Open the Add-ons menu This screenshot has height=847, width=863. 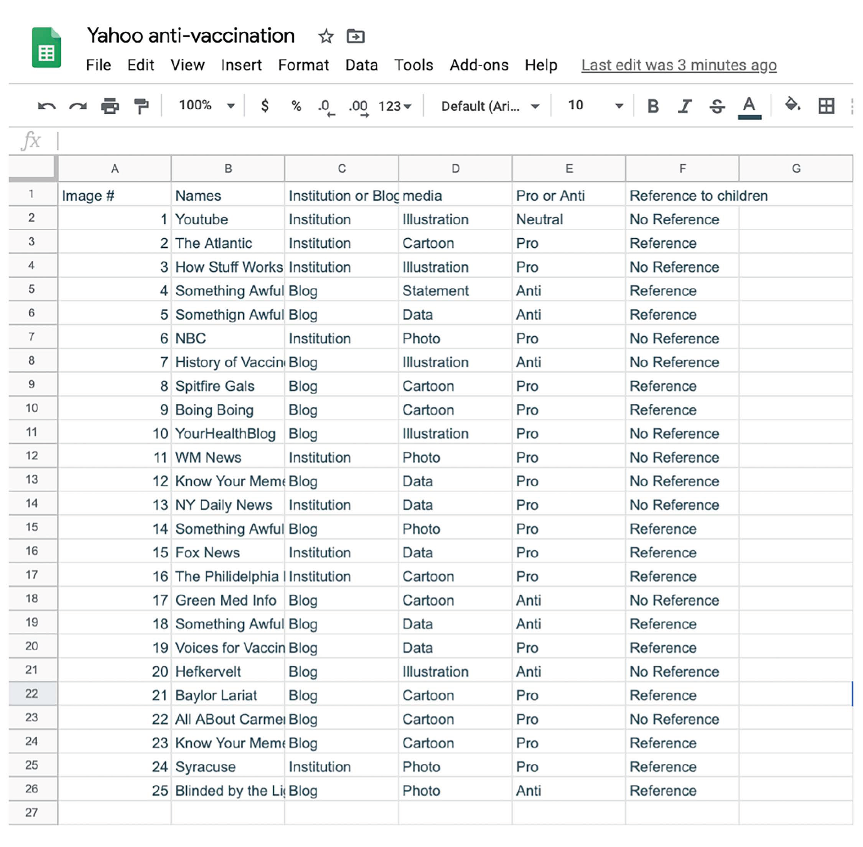click(x=479, y=65)
